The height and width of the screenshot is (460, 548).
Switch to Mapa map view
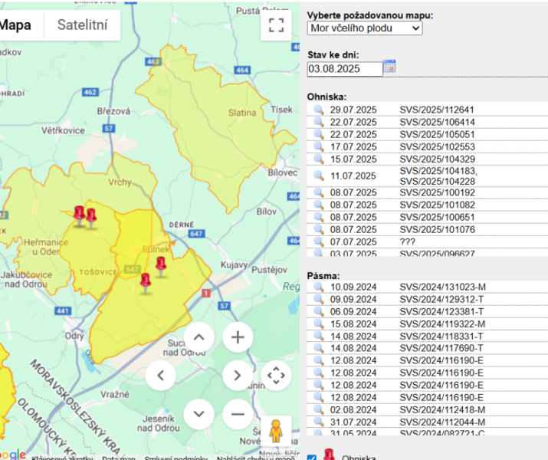point(15,25)
